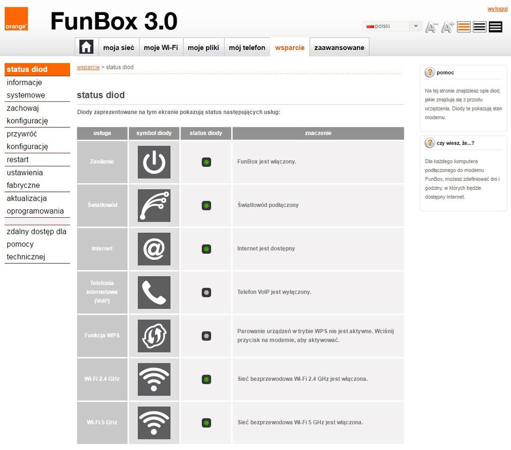The image size is (511, 450).
Task: Select the 'wsparcie' tab
Action: click(290, 47)
